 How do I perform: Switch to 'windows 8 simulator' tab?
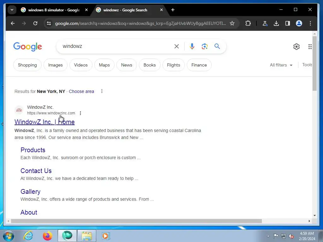(54, 10)
